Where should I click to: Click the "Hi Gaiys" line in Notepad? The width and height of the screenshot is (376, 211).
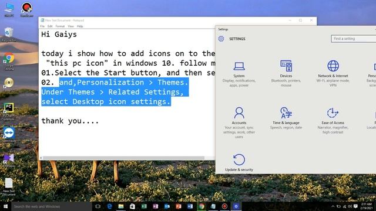[59, 35]
